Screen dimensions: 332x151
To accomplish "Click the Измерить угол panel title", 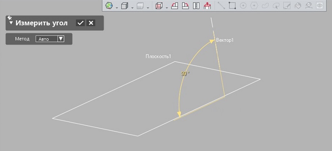I will [41, 23].
